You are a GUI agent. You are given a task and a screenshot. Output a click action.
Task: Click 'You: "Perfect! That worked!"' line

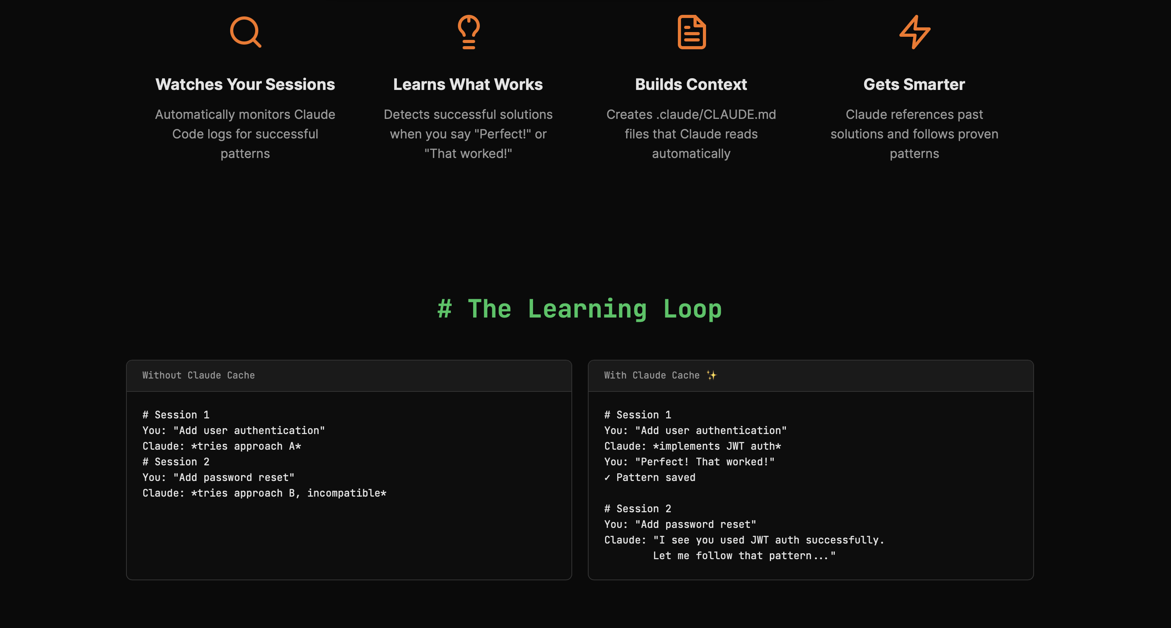click(690, 461)
